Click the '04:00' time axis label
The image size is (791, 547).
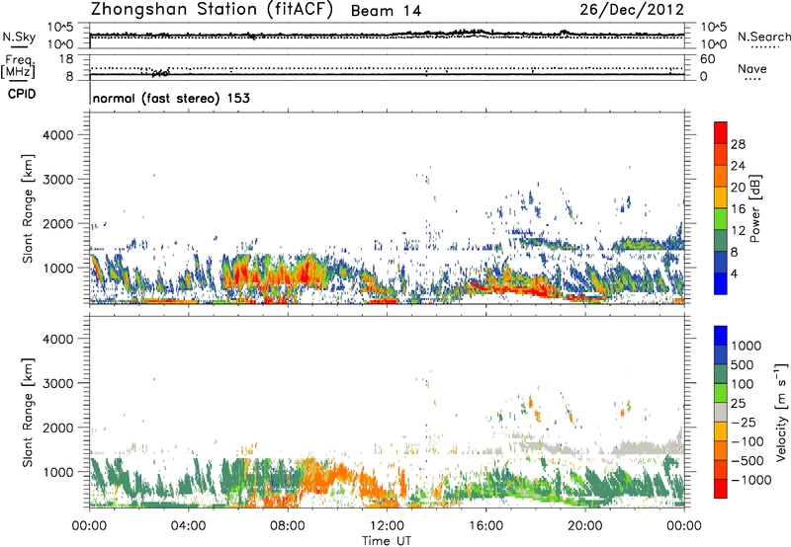188,526
